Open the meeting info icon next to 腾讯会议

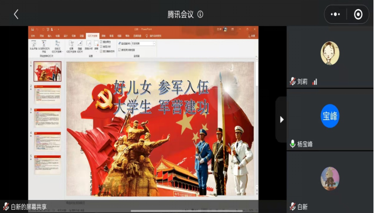200,15
